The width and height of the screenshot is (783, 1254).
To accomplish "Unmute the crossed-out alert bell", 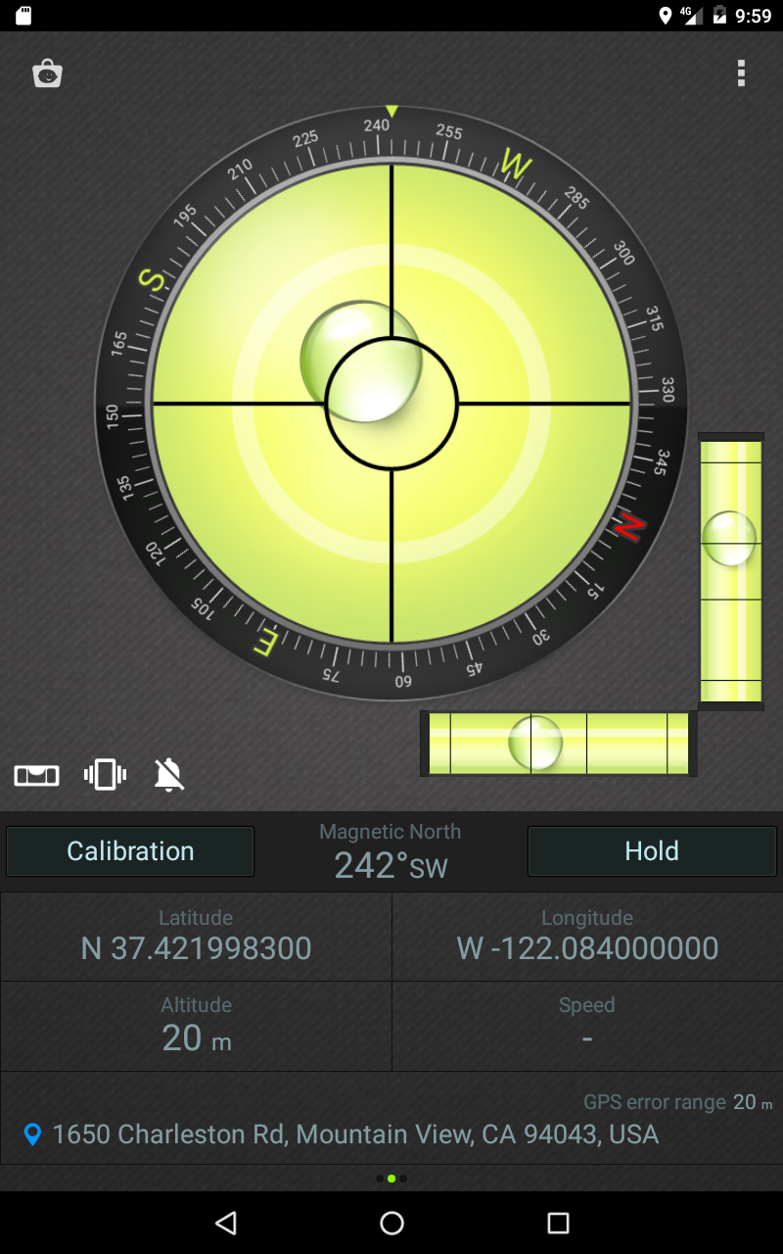I will point(168,774).
